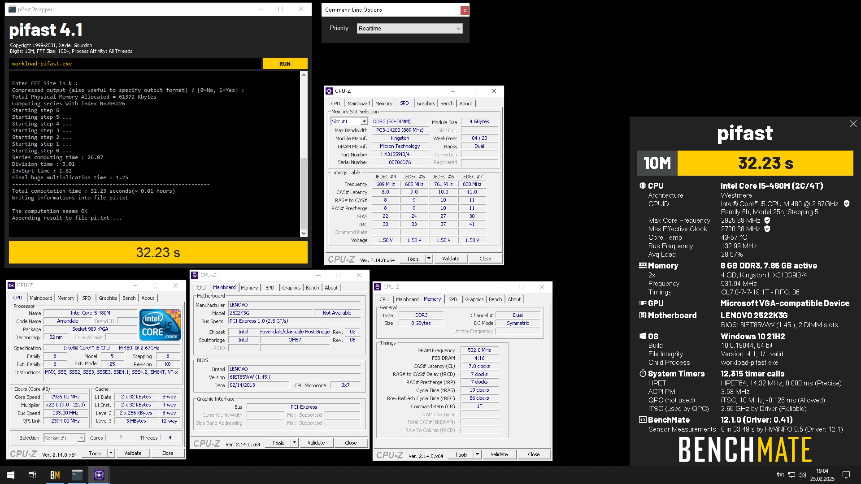Expand Tools arrow in Memory CPU-Z window
Viewport: 861px width, 484px height.
point(477,454)
